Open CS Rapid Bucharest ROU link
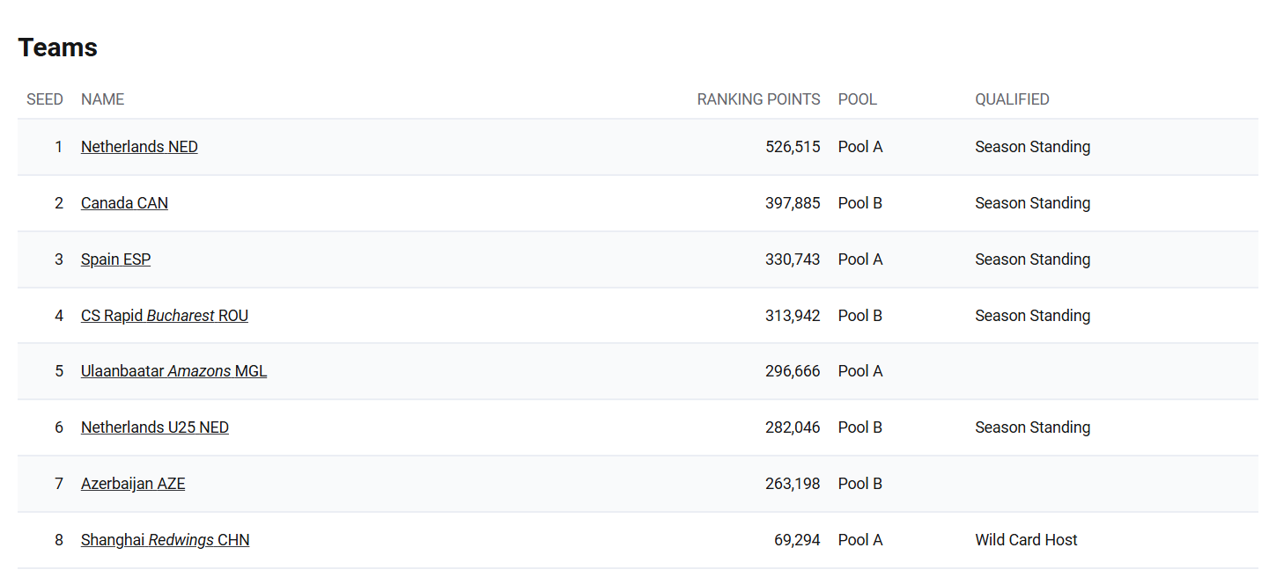Screen dimensions: 1269x577 point(165,316)
